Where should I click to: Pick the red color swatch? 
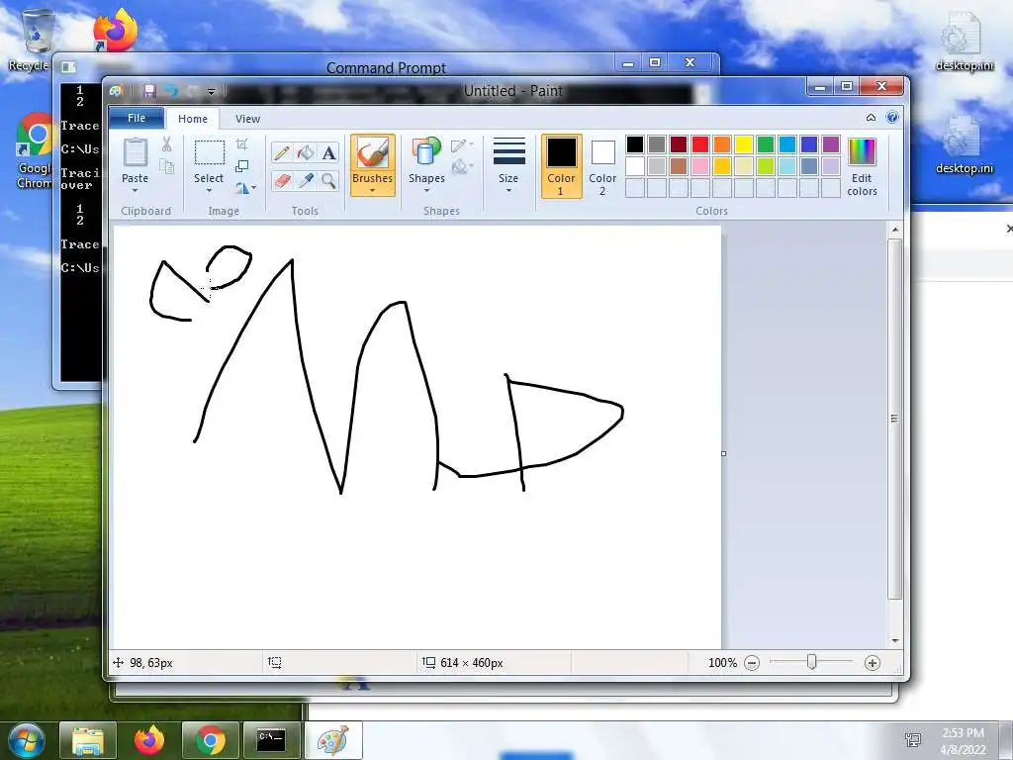[x=700, y=144]
